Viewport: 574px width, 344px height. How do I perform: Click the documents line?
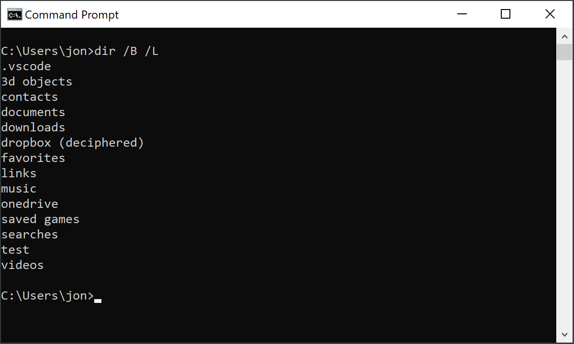pyautogui.click(x=33, y=112)
